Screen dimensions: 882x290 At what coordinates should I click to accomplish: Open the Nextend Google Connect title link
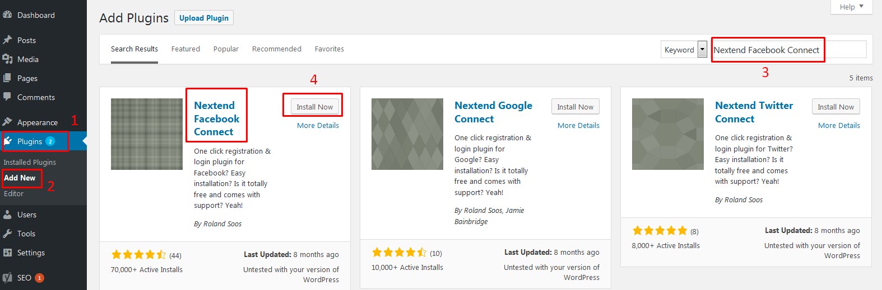(x=493, y=112)
